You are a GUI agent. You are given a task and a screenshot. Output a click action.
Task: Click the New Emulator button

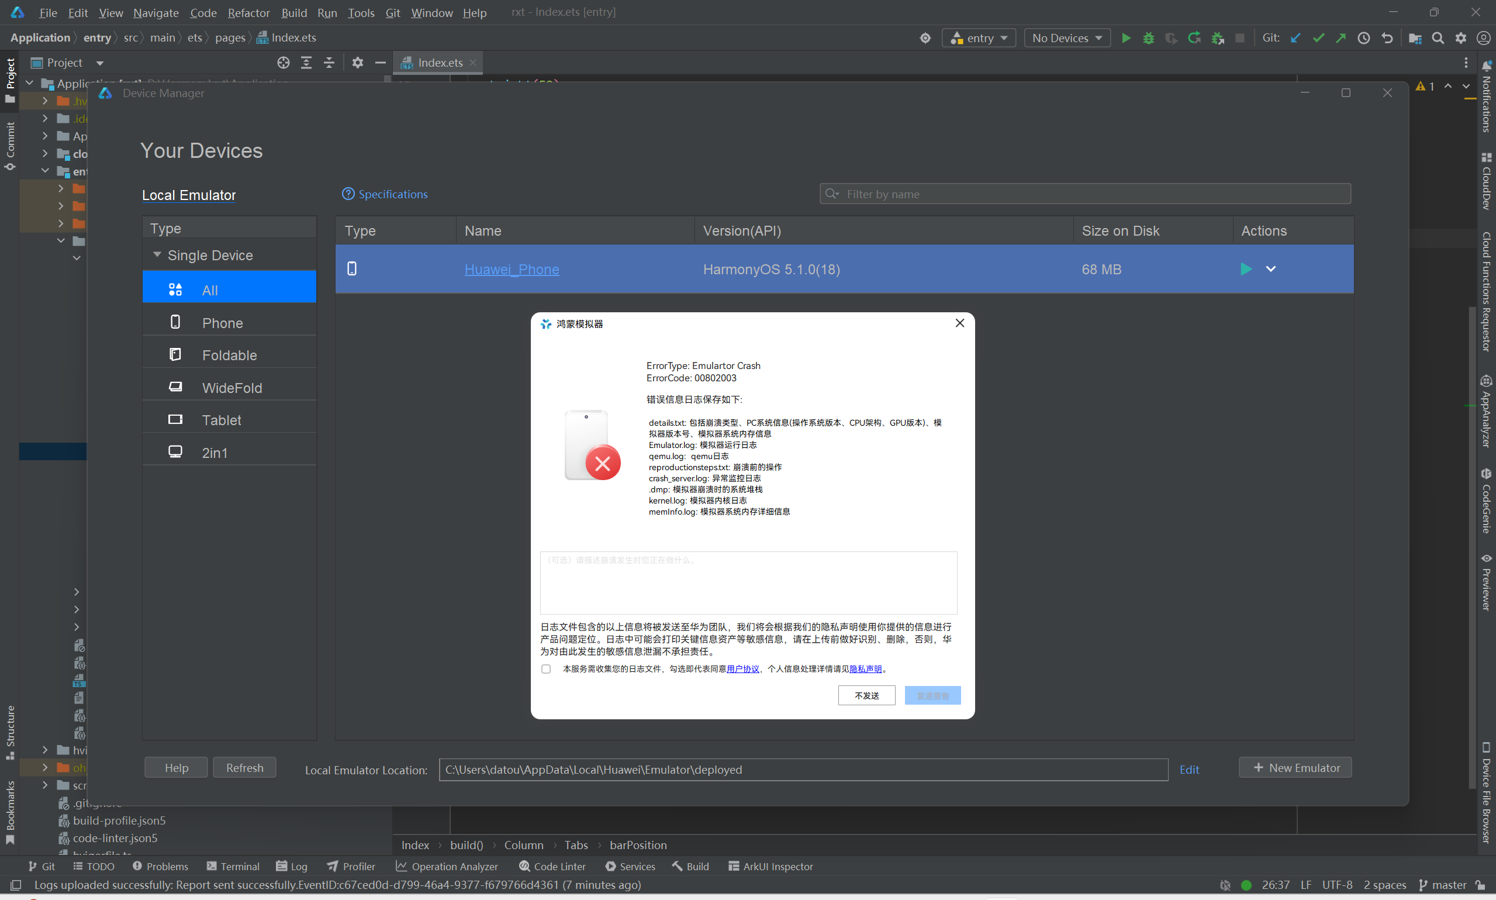[x=1295, y=768]
